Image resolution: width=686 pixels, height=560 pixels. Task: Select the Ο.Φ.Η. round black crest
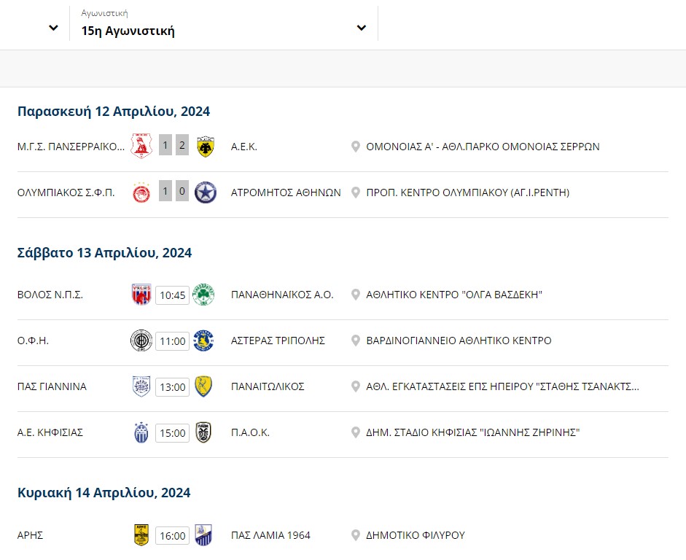(x=141, y=341)
